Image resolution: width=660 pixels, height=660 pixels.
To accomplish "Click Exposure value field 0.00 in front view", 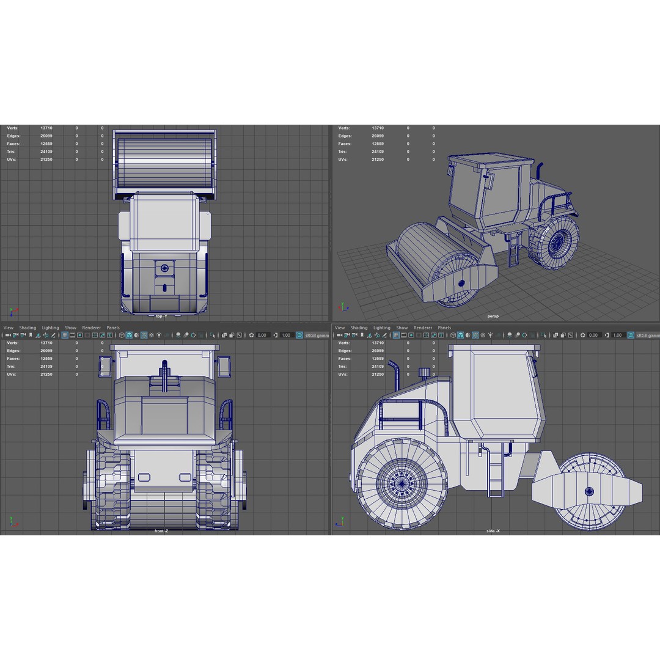I will click(263, 335).
